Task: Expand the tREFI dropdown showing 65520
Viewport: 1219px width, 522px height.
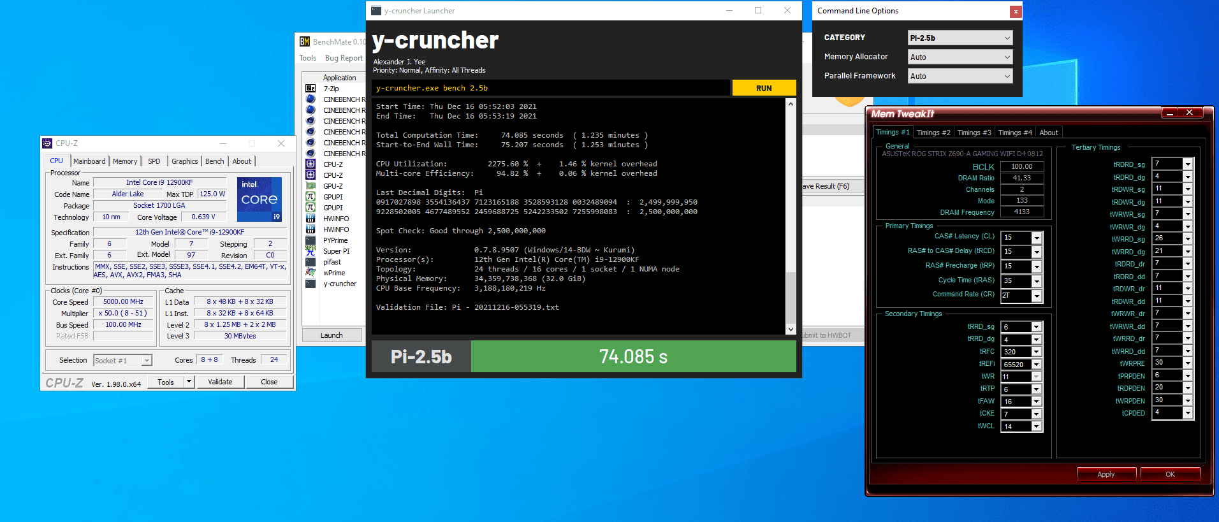Action: pos(1037,365)
